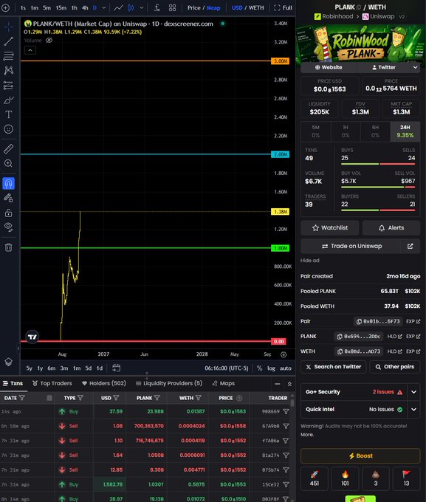Expand transactions panel with double chevron
Viewport: 426px width, 502px height.
289,384
